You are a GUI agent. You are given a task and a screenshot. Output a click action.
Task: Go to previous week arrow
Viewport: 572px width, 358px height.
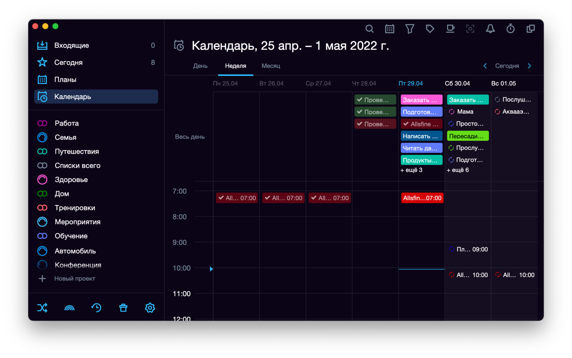coord(485,66)
